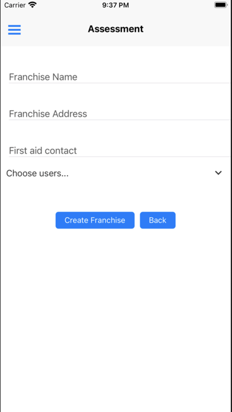Tap empty white area below the buttons
232x412 pixels.
pos(115,316)
